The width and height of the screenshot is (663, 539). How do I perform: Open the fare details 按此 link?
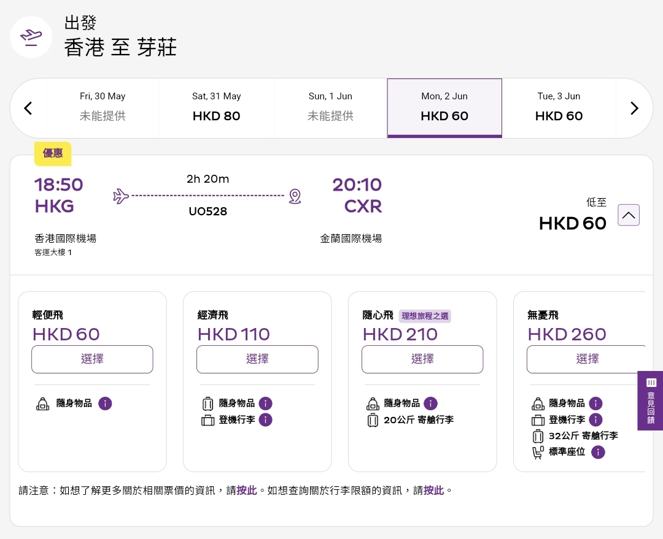click(246, 491)
